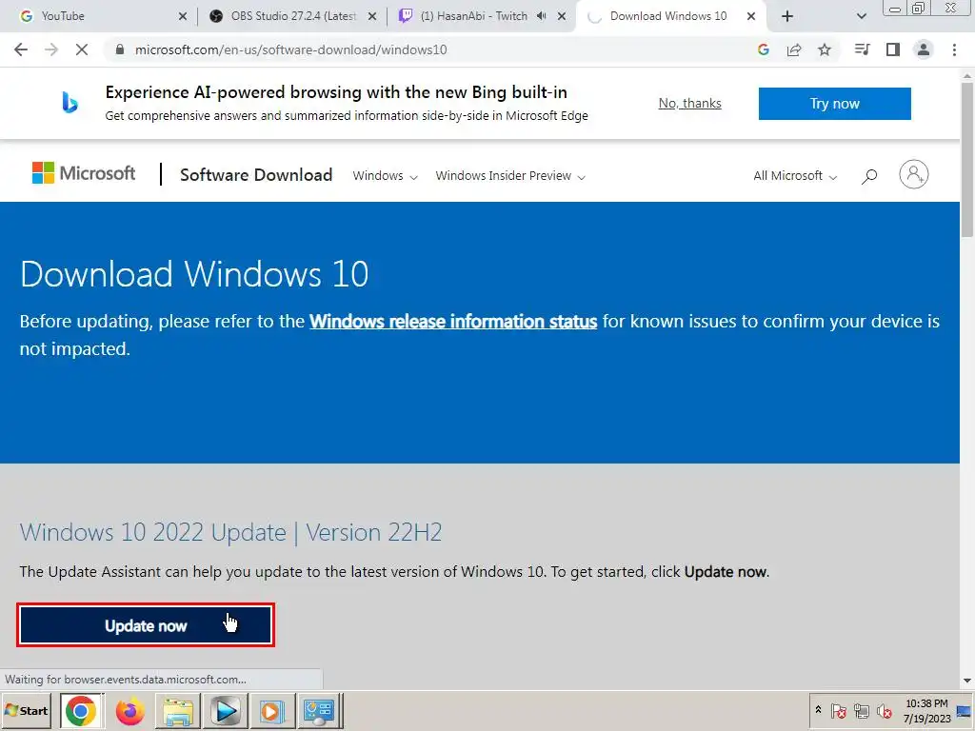Sign in with the Microsoft account icon

(913, 174)
